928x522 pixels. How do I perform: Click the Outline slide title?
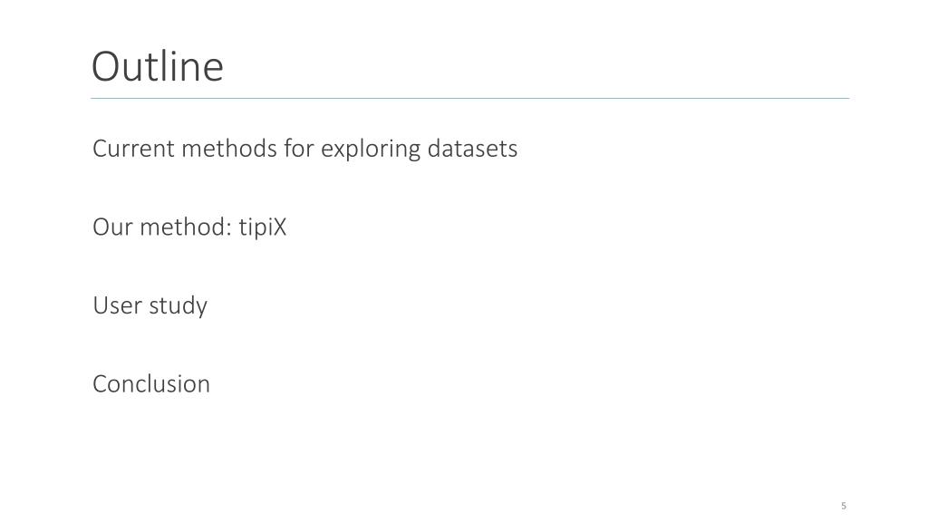click(x=158, y=65)
